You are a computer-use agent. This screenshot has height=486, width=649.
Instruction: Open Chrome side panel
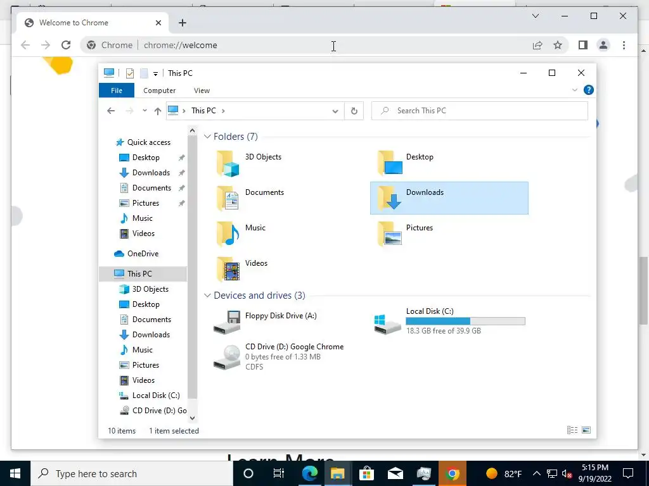click(x=583, y=45)
